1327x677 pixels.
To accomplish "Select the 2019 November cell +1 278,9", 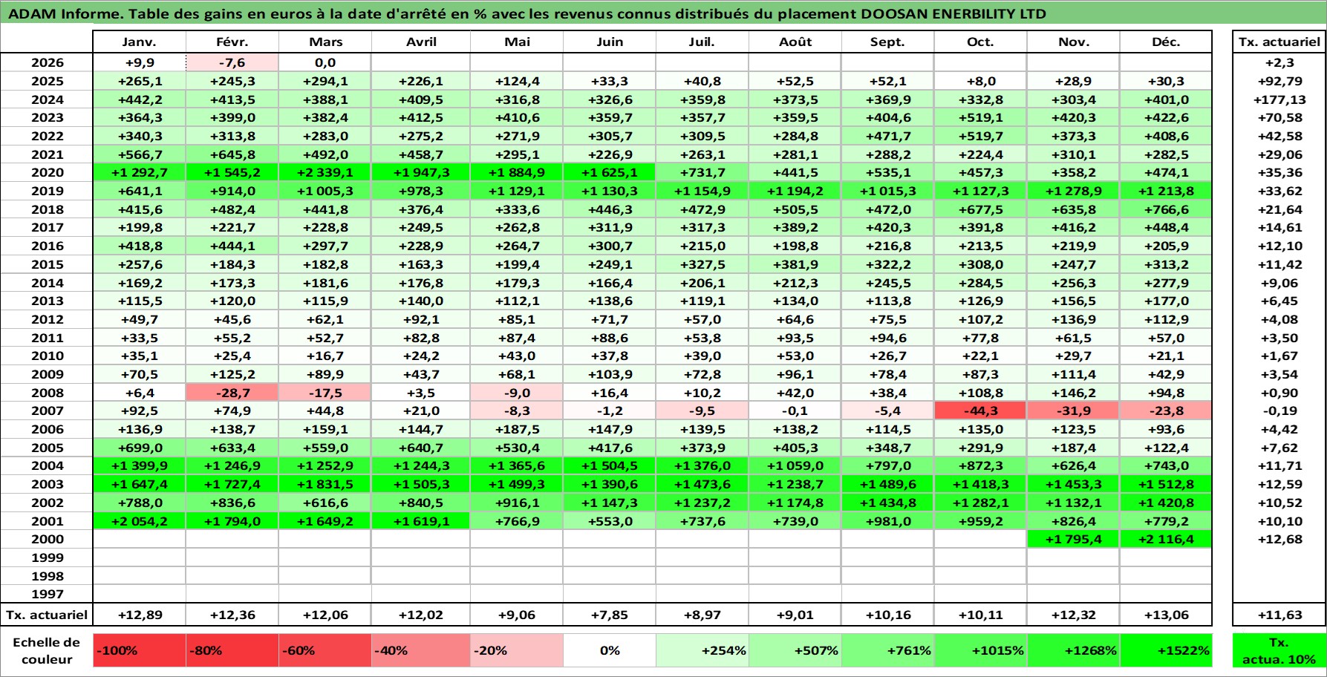I will click(1074, 191).
